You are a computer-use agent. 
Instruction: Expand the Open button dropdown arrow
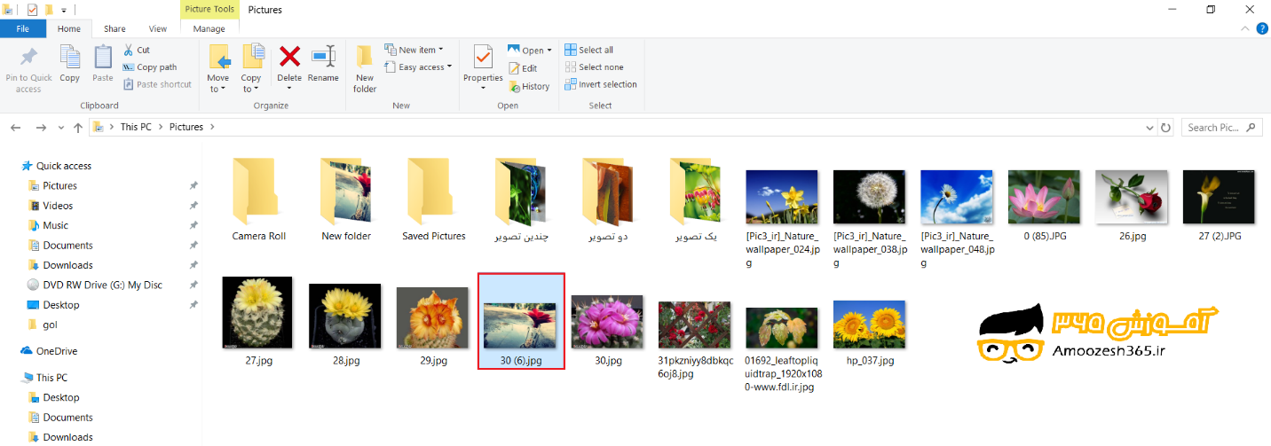click(x=549, y=51)
